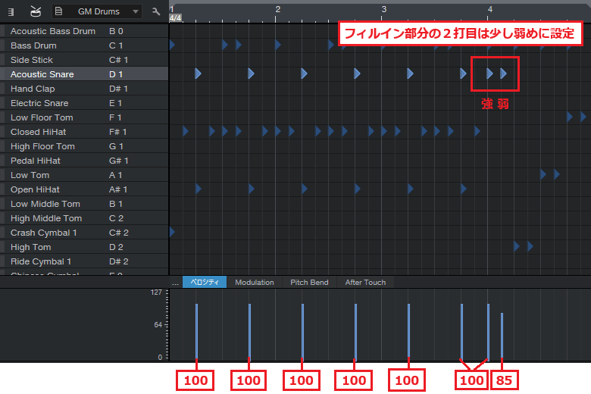Image resolution: width=591 pixels, height=394 pixels.
Task: Click bar 3 marker on timeline ruler
Action: pyautogui.click(x=384, y=9)
